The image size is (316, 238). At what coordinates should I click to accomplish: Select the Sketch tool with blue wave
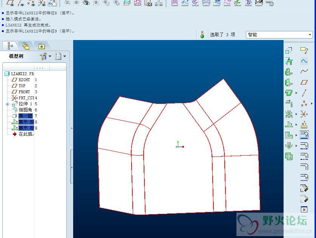[304, 61]
